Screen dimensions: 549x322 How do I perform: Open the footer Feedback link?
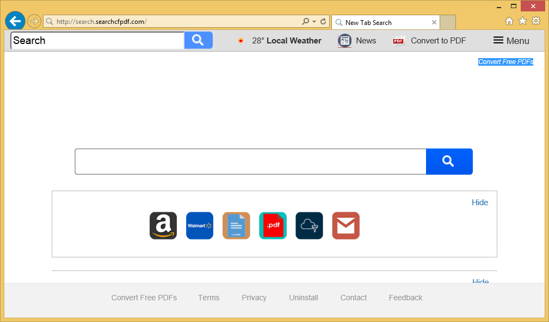(x=405, y=298)
